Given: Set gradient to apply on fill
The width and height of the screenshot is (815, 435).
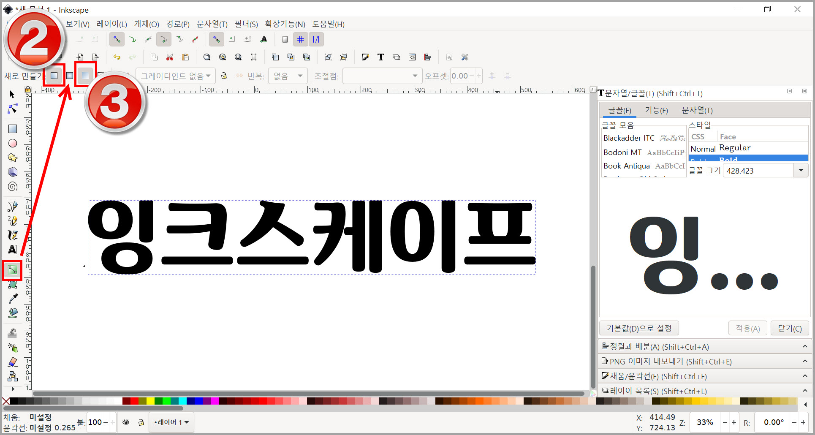Looking at the screenshot, I should point(85,76).
